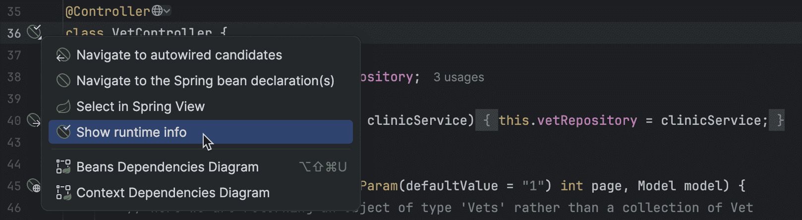Click line number 46 in the gutter
Image resolution: width=802 pixels, height=220 pixels.
click(14, 208)
